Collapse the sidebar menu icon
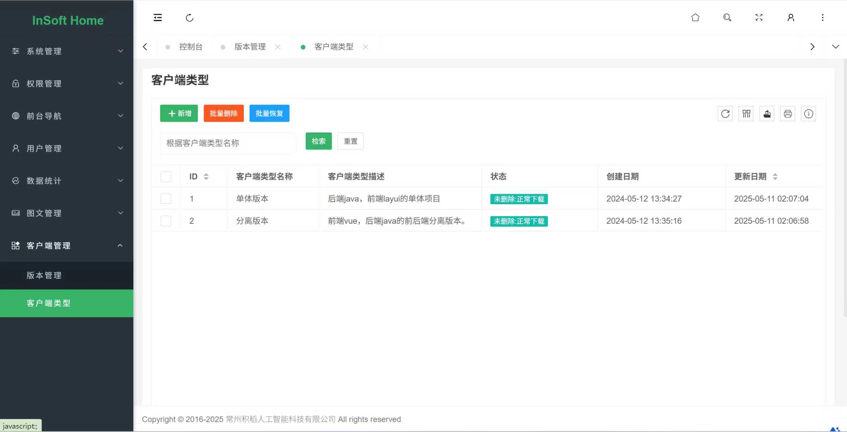 157,18
